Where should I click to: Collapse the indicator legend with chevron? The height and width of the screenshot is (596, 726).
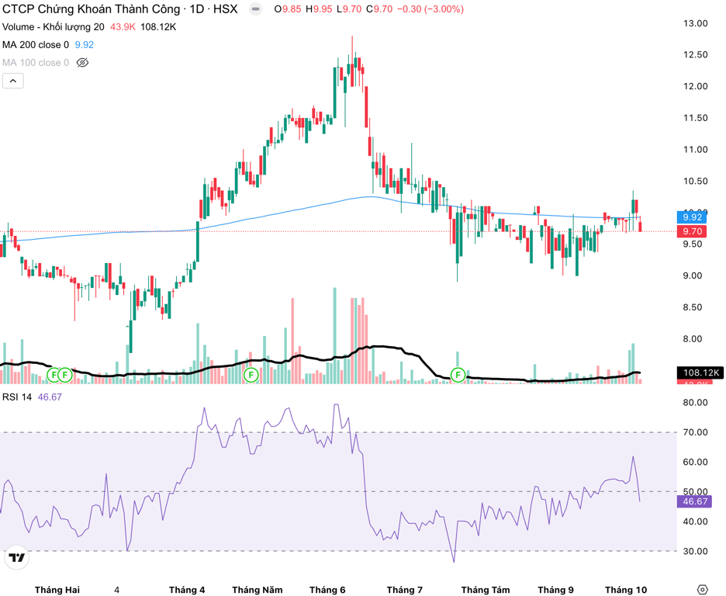click(x=13, y=81)
